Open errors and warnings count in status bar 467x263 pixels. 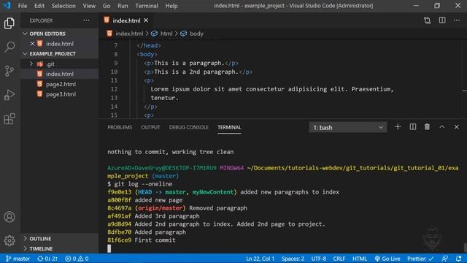77,259
